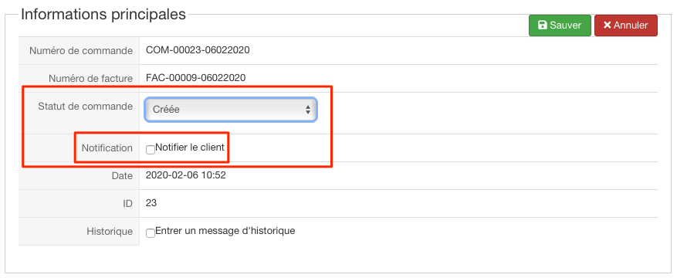Tick the Entrer un message d'historique checkbox

[x=151, y=233]
